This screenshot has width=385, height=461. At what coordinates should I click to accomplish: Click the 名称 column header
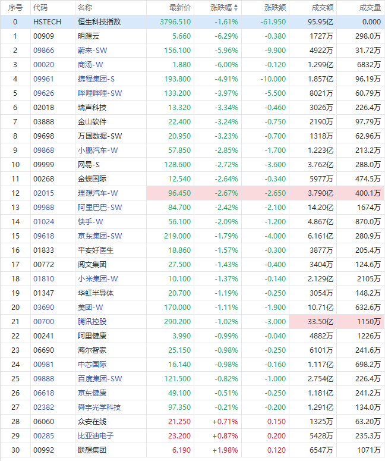(85, 8)
